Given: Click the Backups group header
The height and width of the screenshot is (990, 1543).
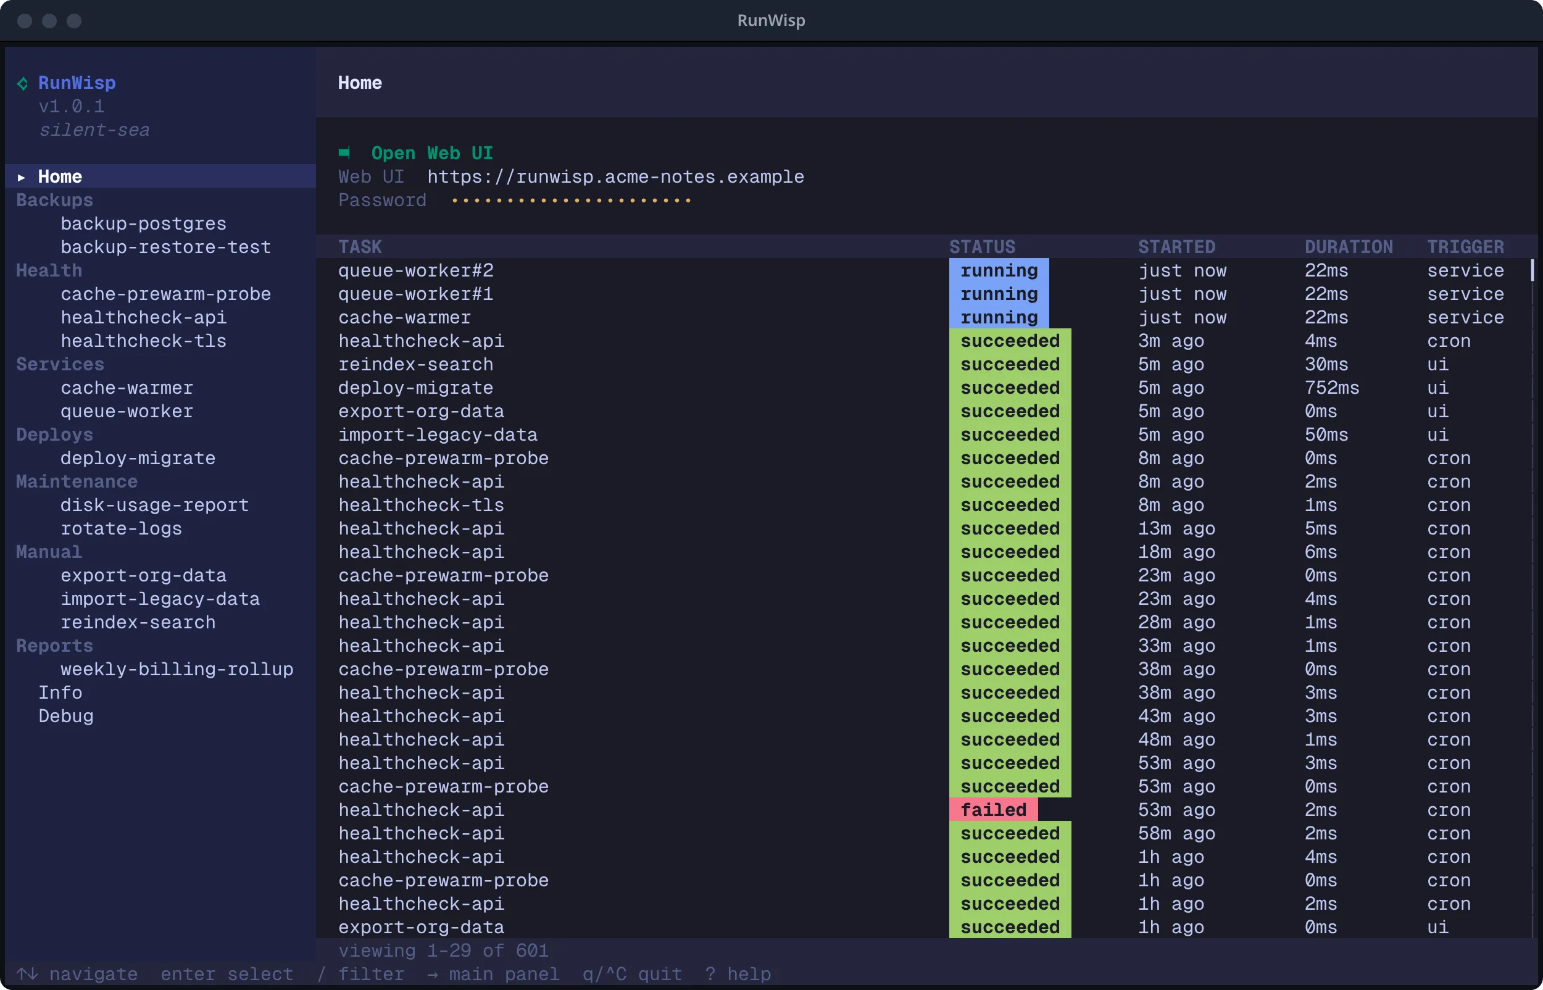Looking at the screenshot, I should (55, 200).
